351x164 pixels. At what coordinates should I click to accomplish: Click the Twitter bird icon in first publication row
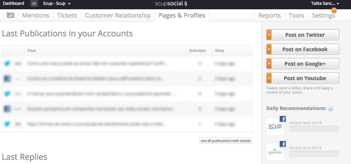click(x=7, y=64)
